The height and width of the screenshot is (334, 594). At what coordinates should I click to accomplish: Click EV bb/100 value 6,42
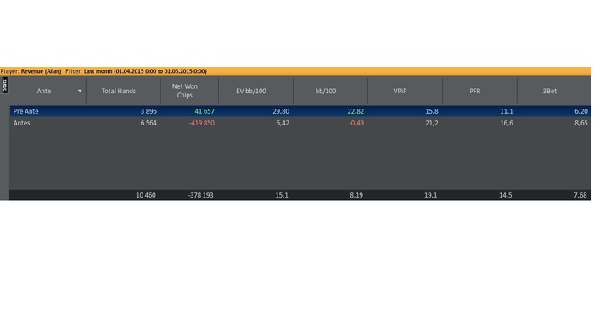(283, 123)
